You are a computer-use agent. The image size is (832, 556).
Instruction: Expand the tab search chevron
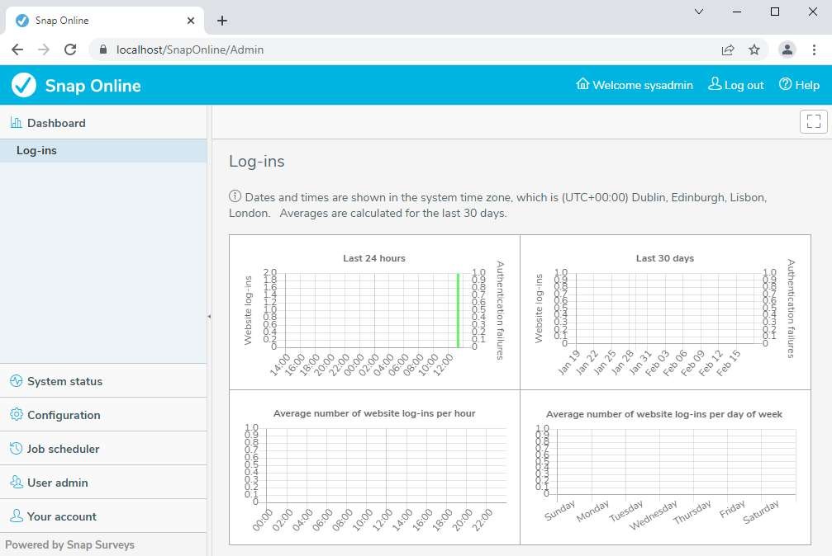699,12
